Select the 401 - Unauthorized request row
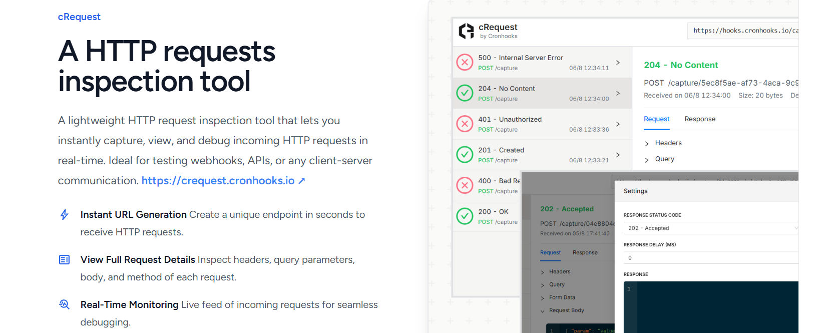Screen dimensions: 839x333 (542, 124)
